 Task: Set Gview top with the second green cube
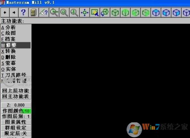point(125,12)
